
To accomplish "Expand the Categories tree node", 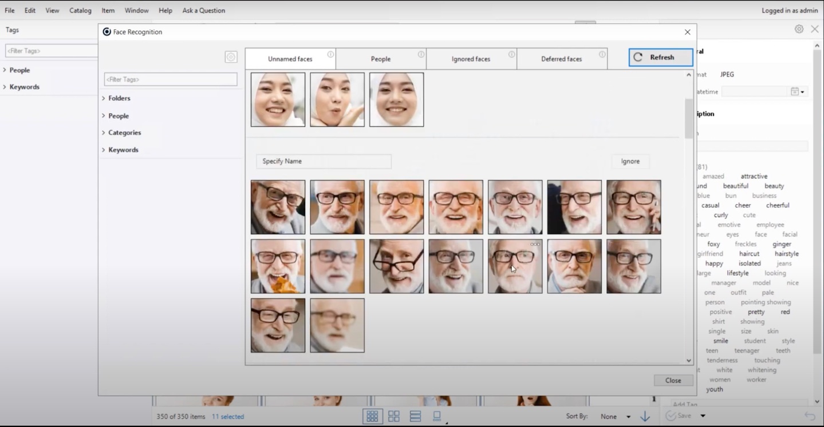I will click(104, 133).
